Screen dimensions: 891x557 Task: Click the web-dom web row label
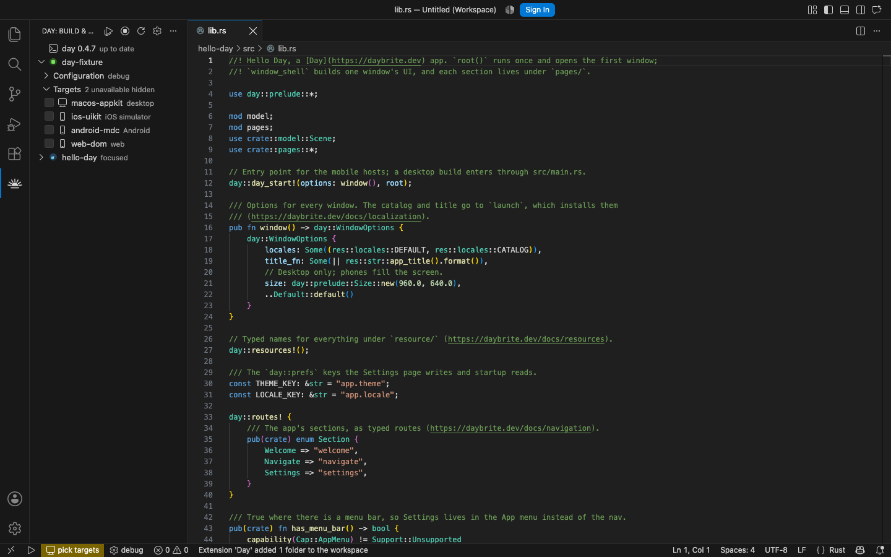[98, 144]
